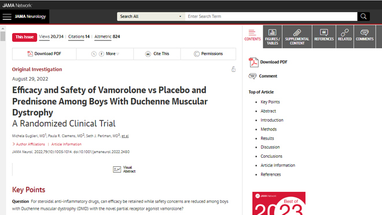Click the Visual Abstract icon

tap(117, 169)
